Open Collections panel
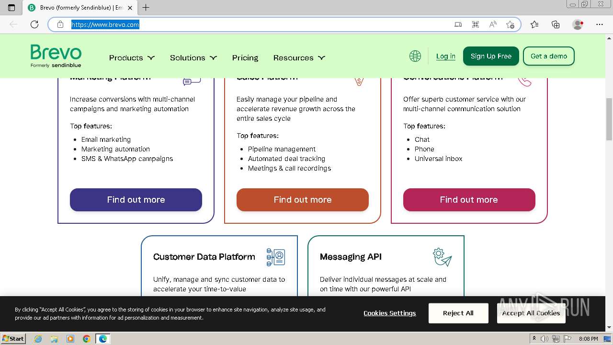The image size is (613, 345). [x=556, y=24]
